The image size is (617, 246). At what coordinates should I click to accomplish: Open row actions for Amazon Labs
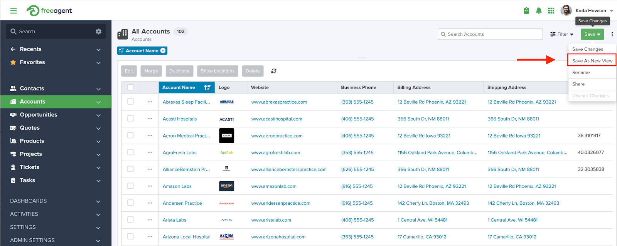click(150, 186)
